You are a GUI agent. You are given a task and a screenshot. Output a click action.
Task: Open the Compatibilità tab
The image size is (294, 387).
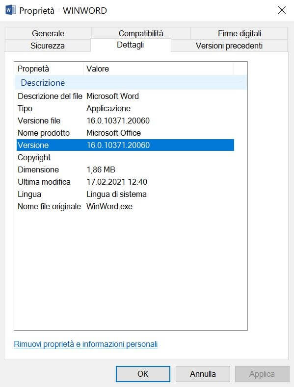(141, 33)
